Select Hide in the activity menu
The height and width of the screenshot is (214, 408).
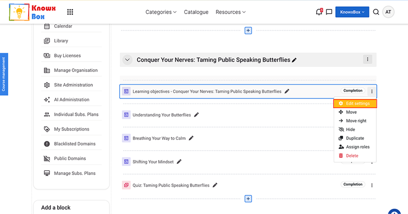355,129
